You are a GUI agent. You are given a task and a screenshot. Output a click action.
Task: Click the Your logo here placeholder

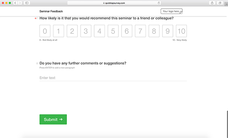tap(171, 11)
